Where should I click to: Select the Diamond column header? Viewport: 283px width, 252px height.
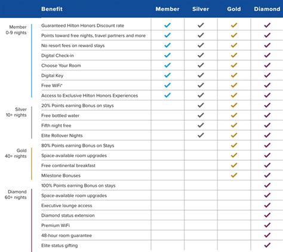click(x=267, y=9)
